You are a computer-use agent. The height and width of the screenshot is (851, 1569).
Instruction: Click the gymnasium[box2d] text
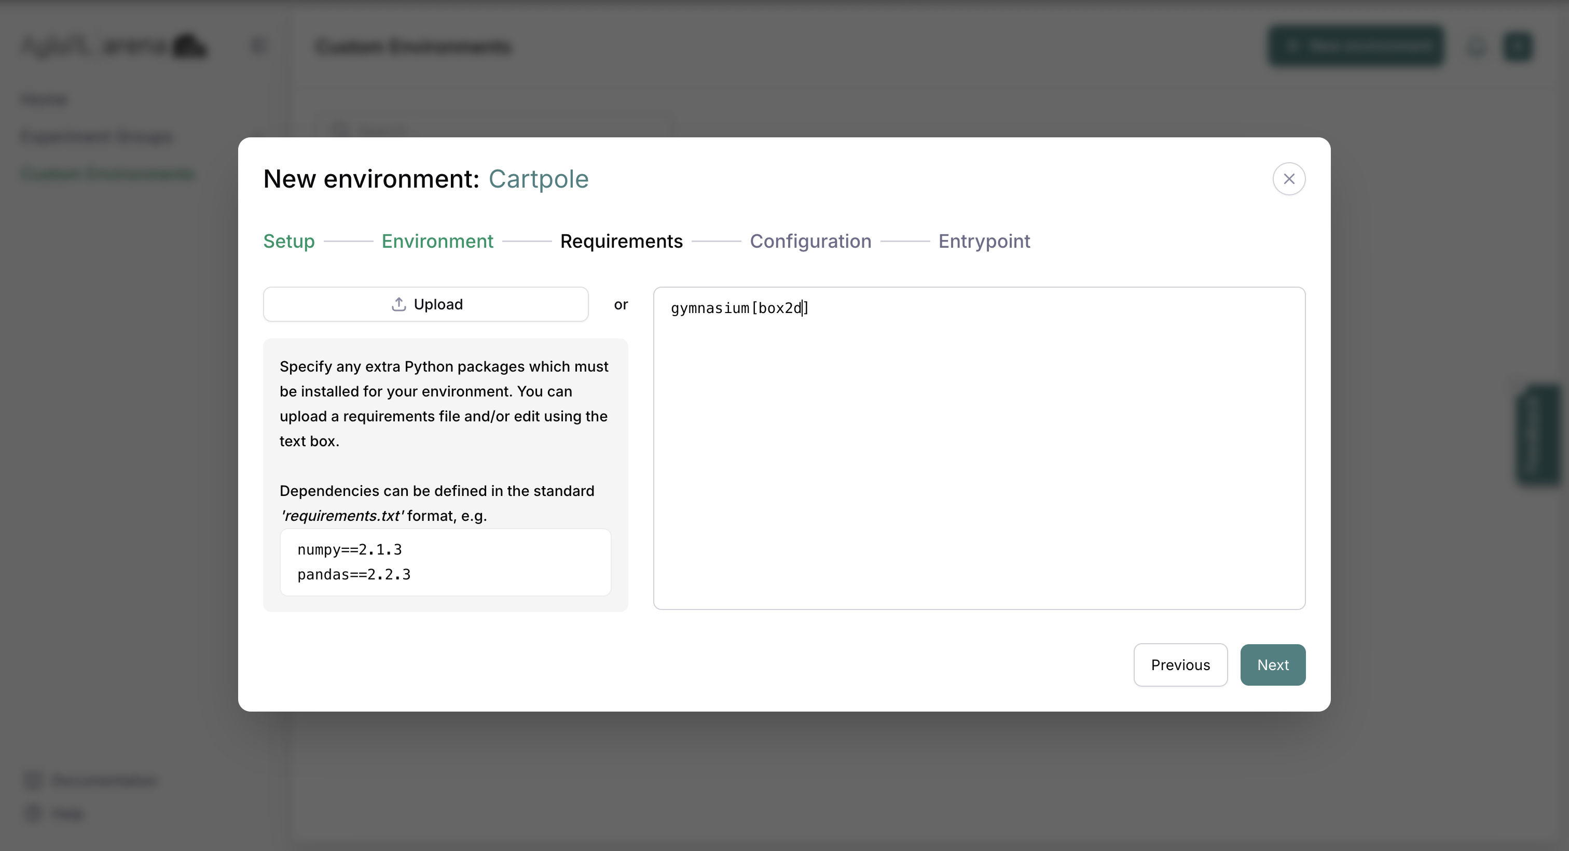pyautogui.click(x=739, y=308)
